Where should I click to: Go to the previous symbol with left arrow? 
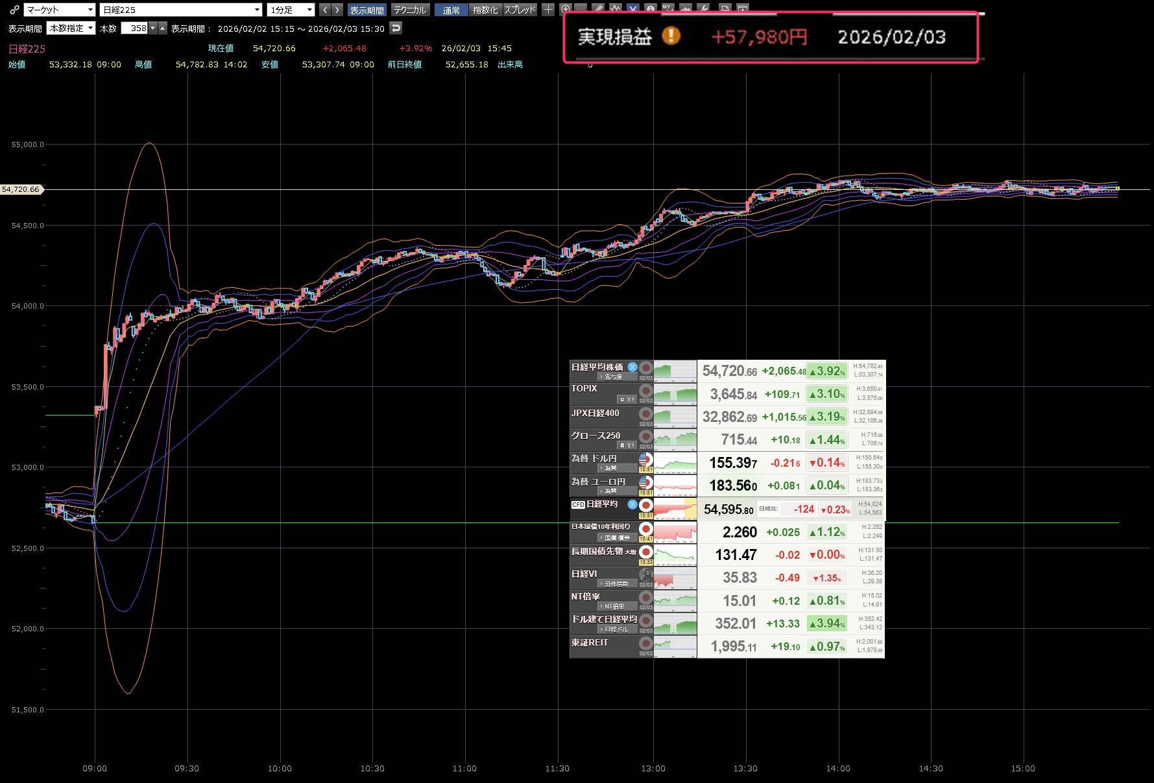click(x=325, y=10)
